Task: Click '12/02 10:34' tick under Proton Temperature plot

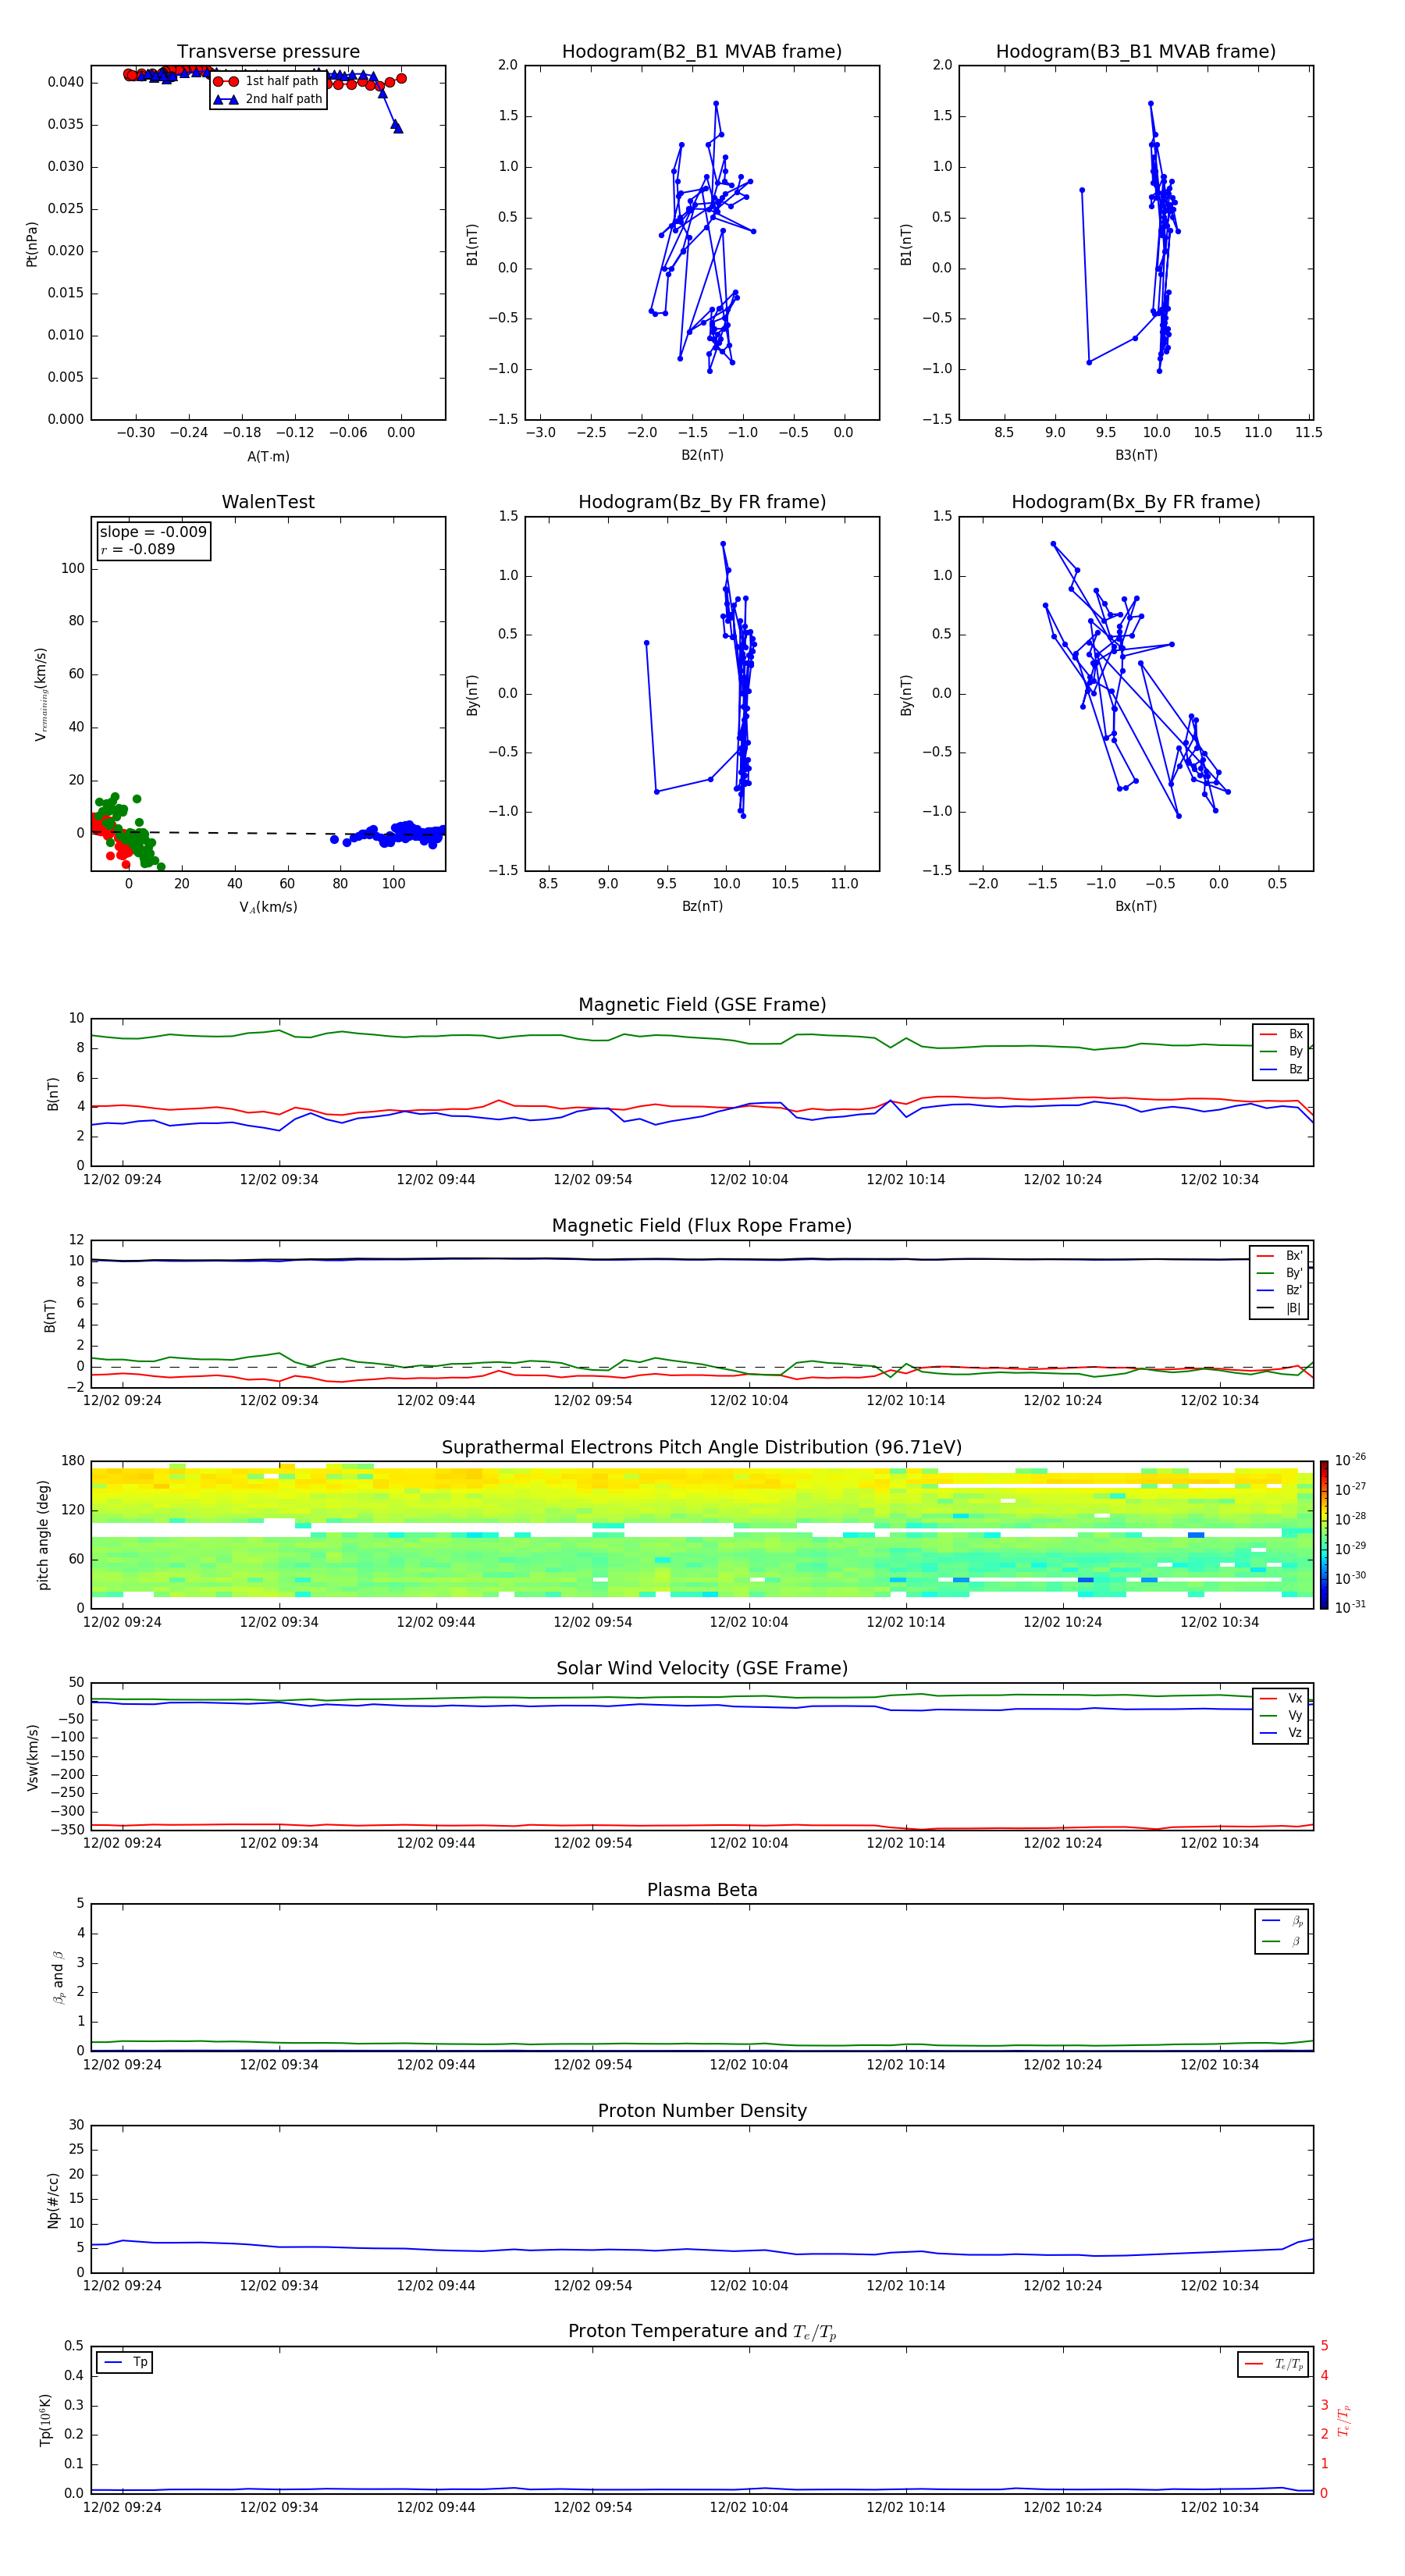Action: coord(1219,2507)
